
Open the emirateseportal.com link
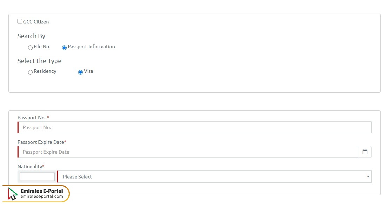click(41, 196)
